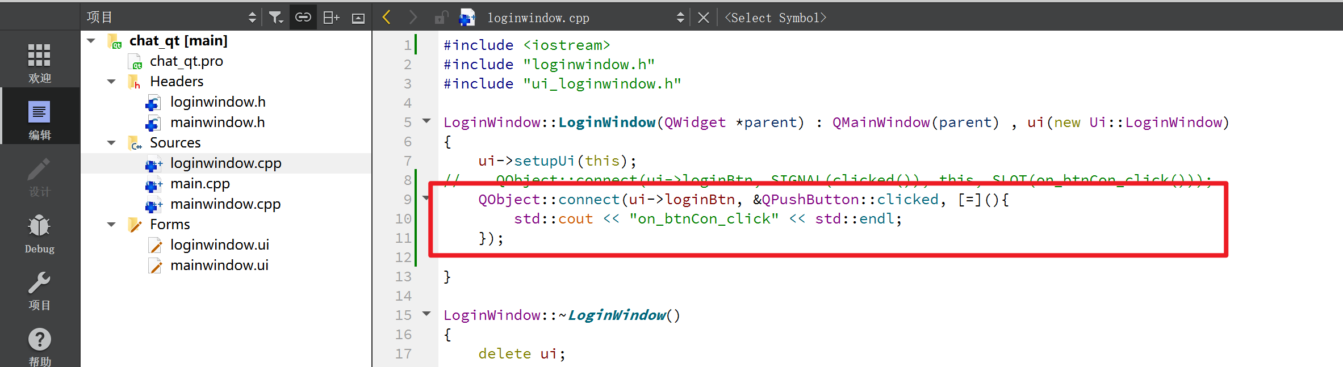Click line number 13 in the gutter
The height and width of the screenshot is (367, 1343).
coord(403,277)
